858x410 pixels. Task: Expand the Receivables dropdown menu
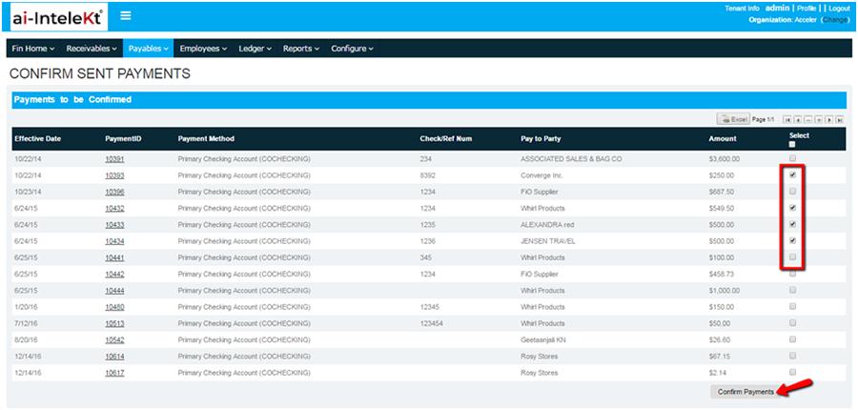click(92, 49)
